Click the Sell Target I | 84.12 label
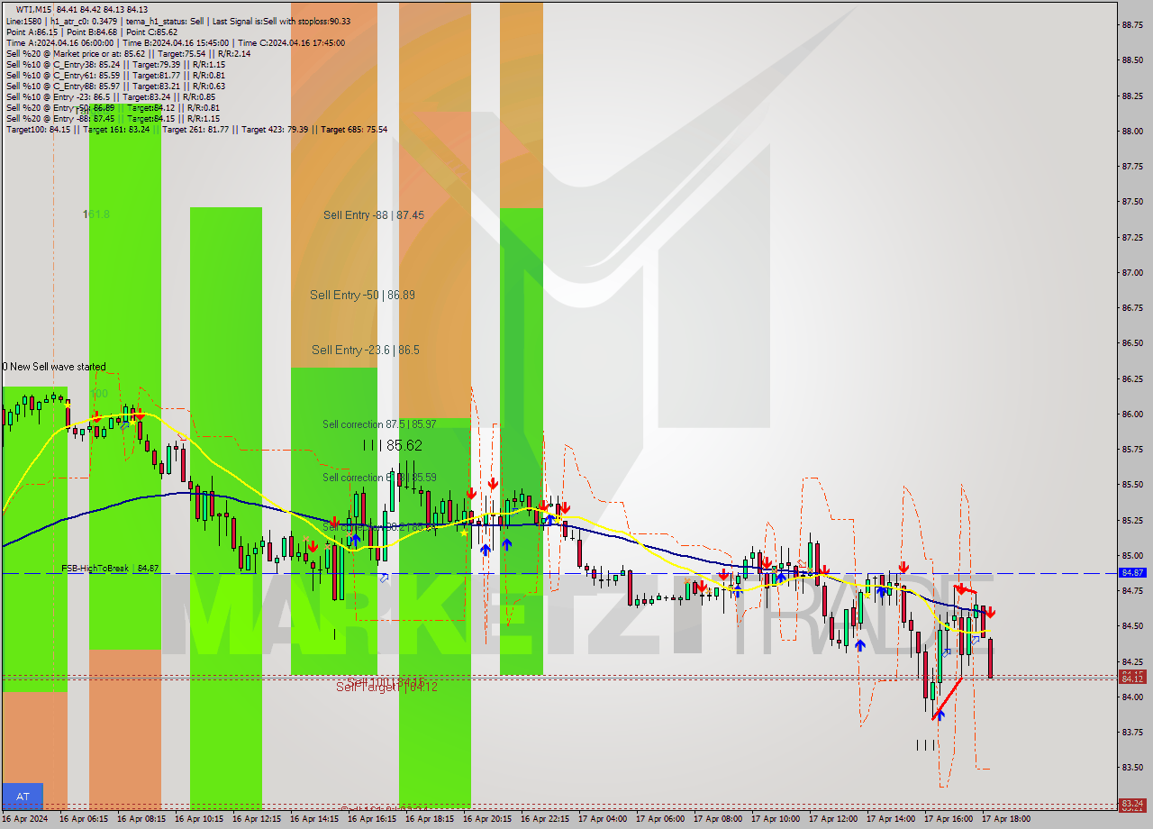Viewport: 1153px width, 829px height. point(387,687)
